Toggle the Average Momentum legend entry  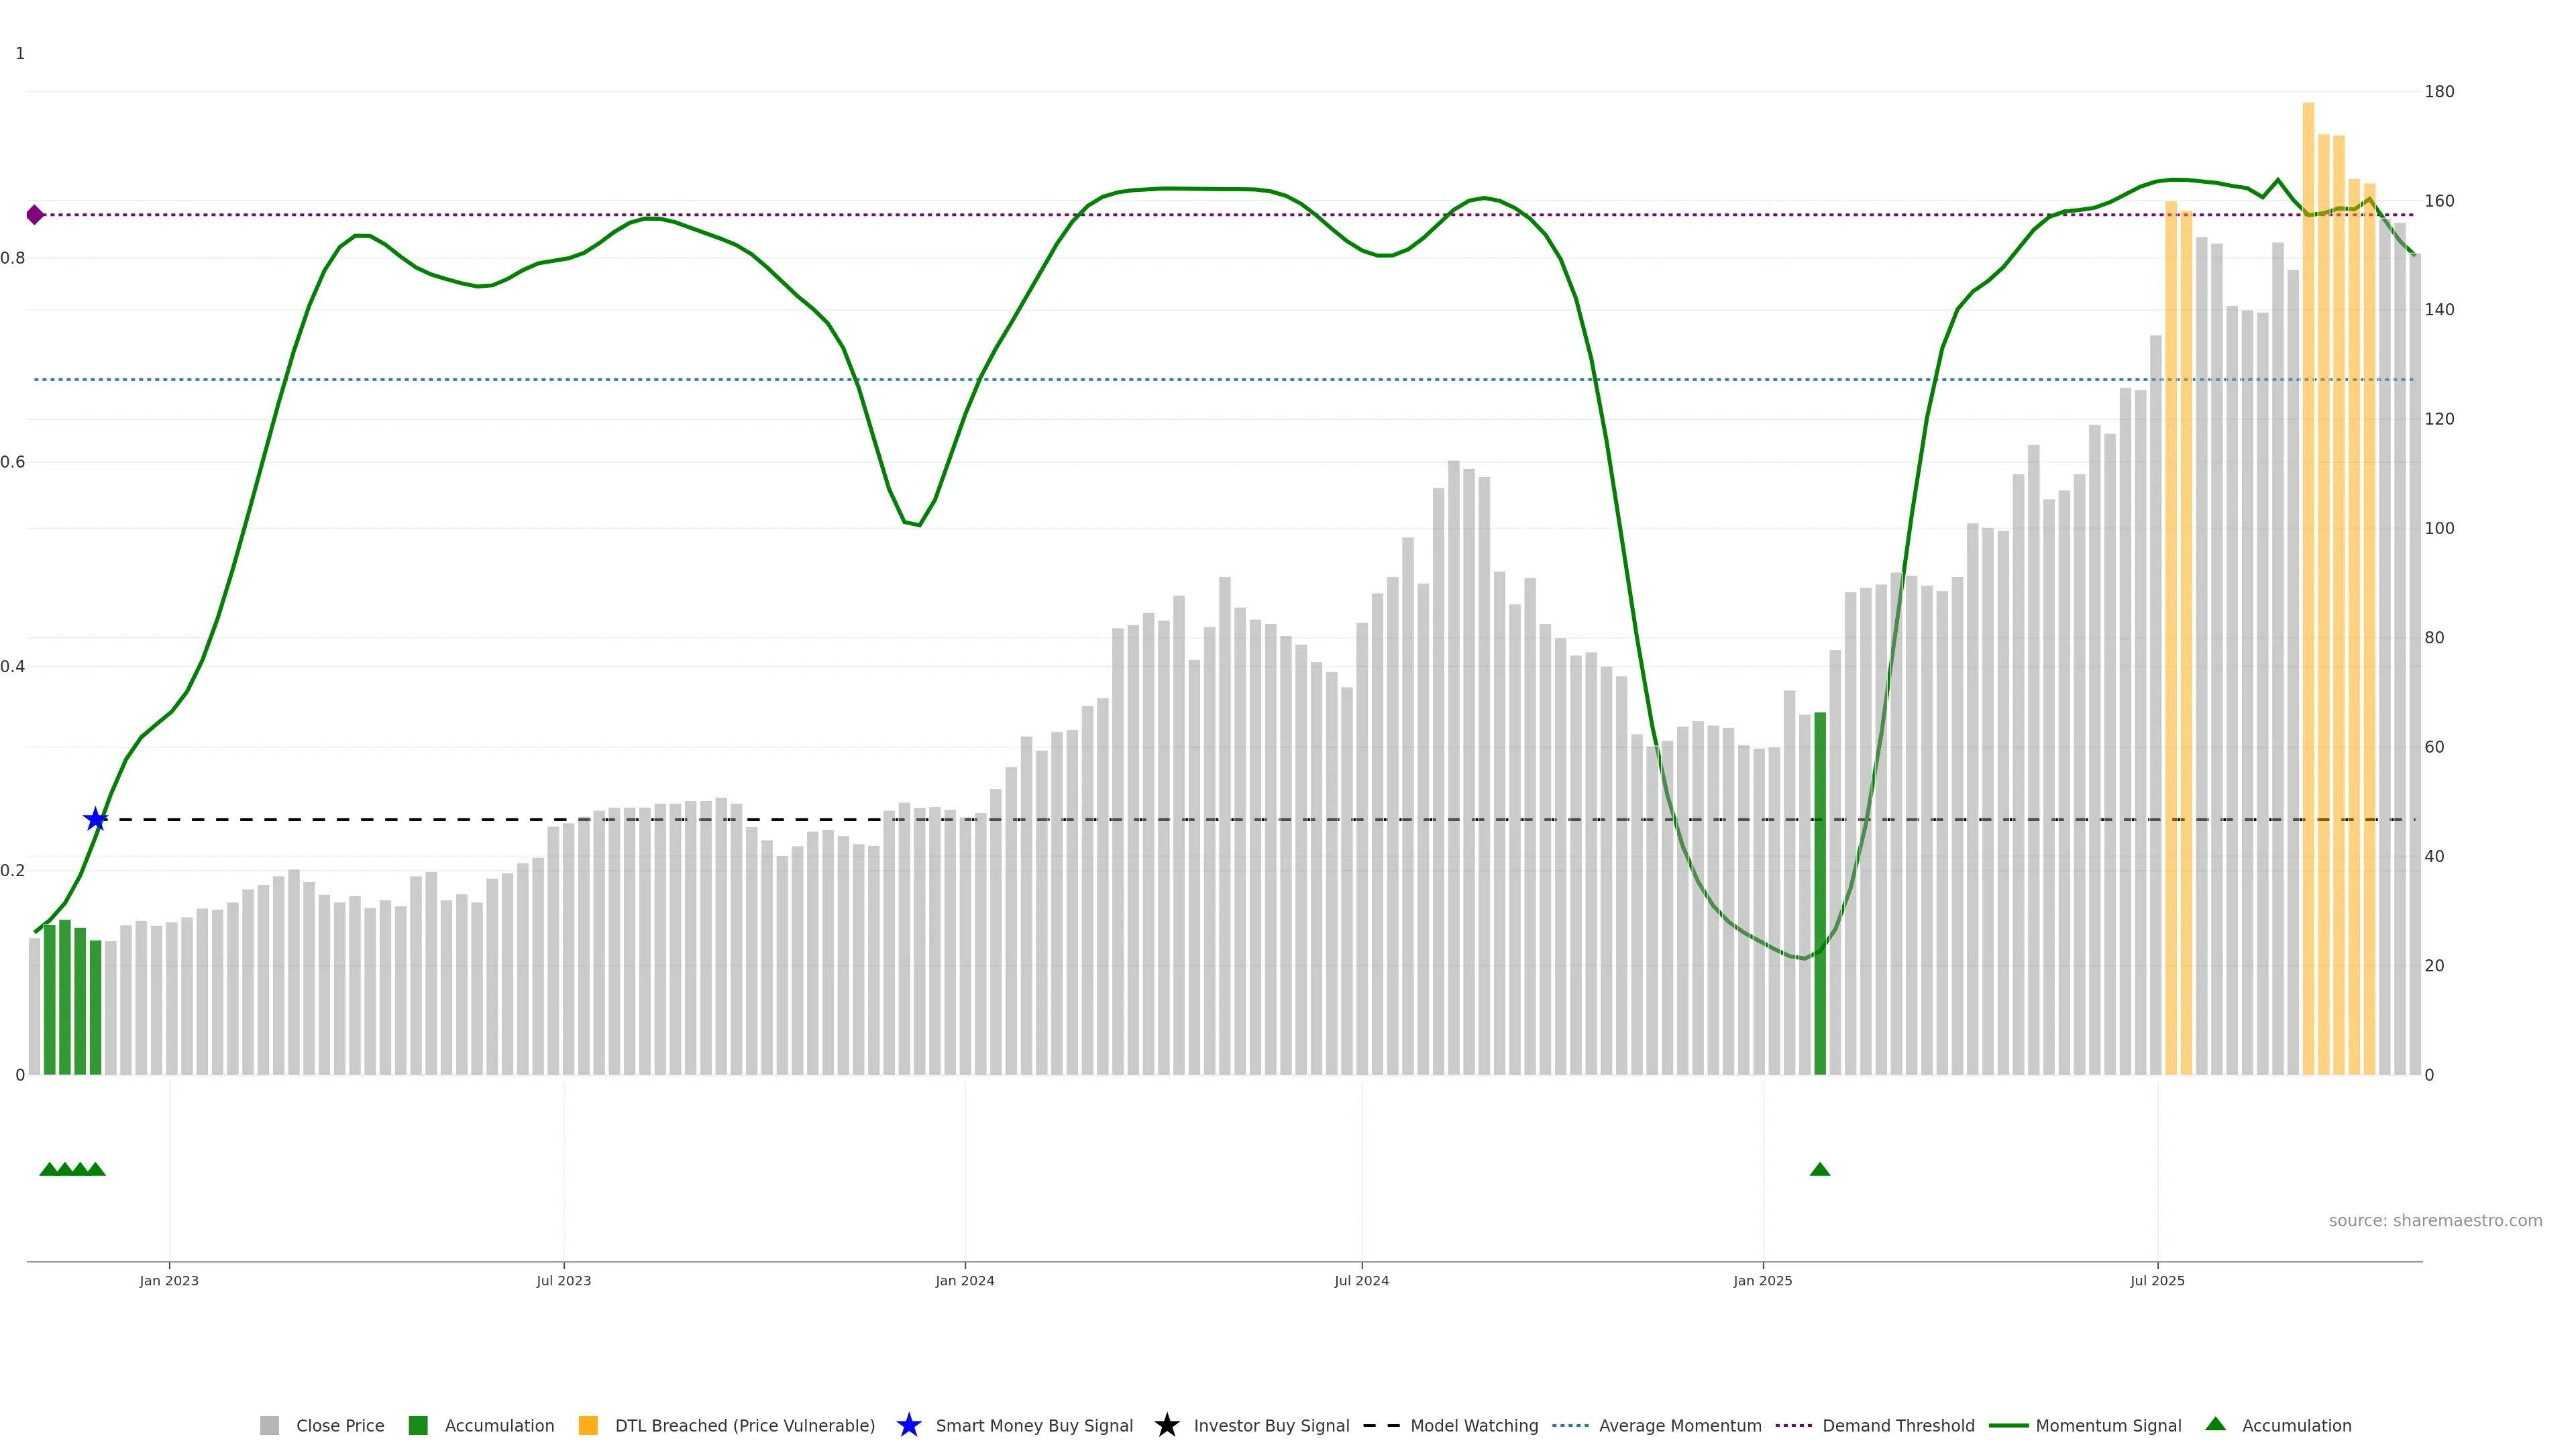(1680, 1426)
